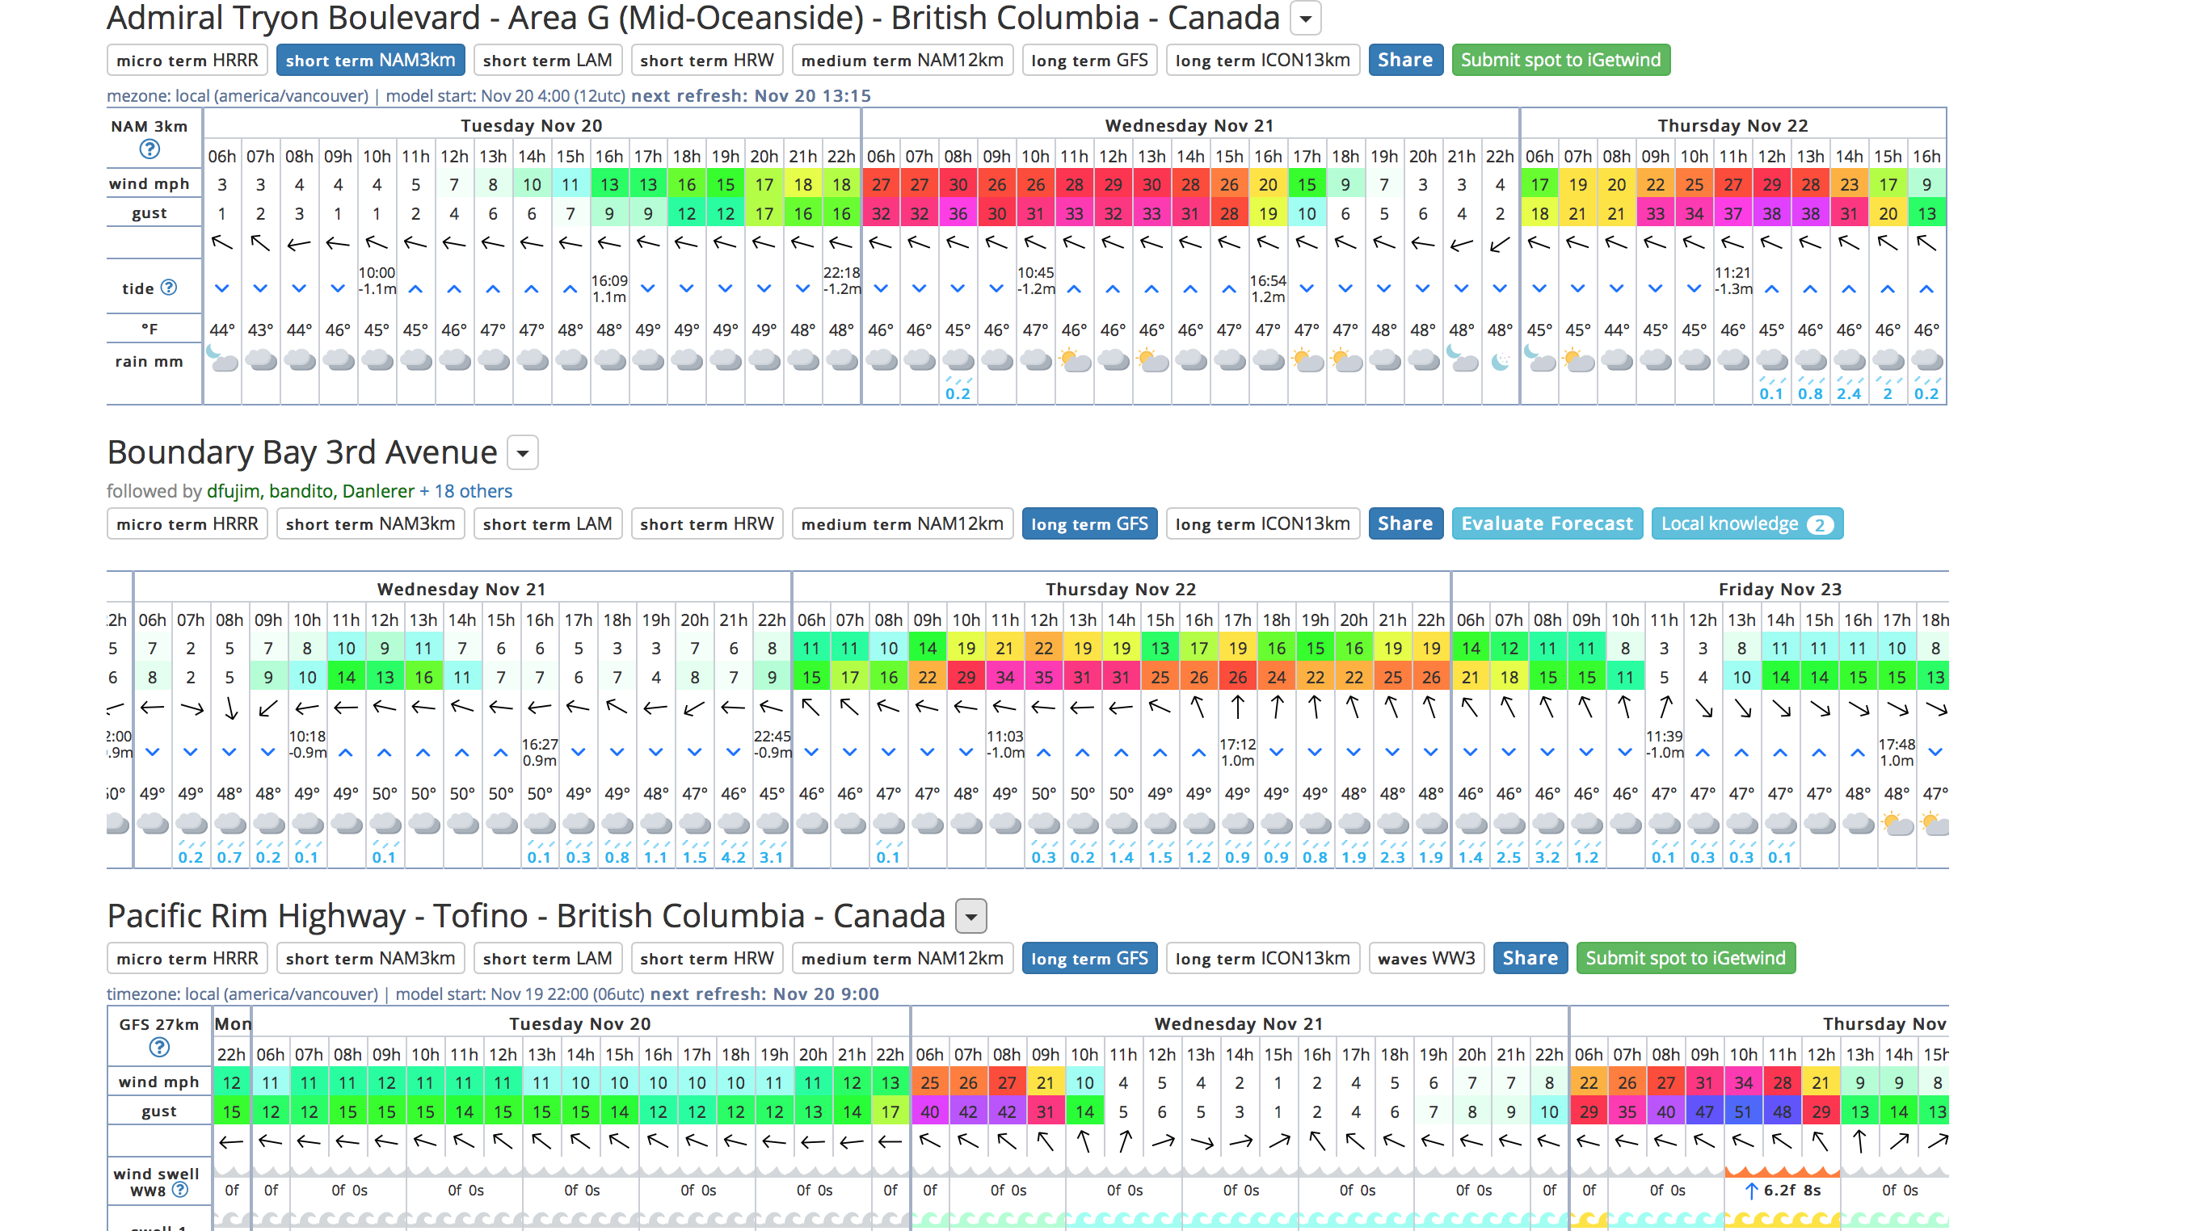Click the Boundary Bay Friday 17h sun-cloud icon

coord(1897,822)
